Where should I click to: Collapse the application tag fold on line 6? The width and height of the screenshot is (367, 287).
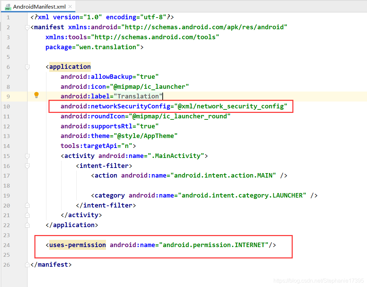[27, 67]
